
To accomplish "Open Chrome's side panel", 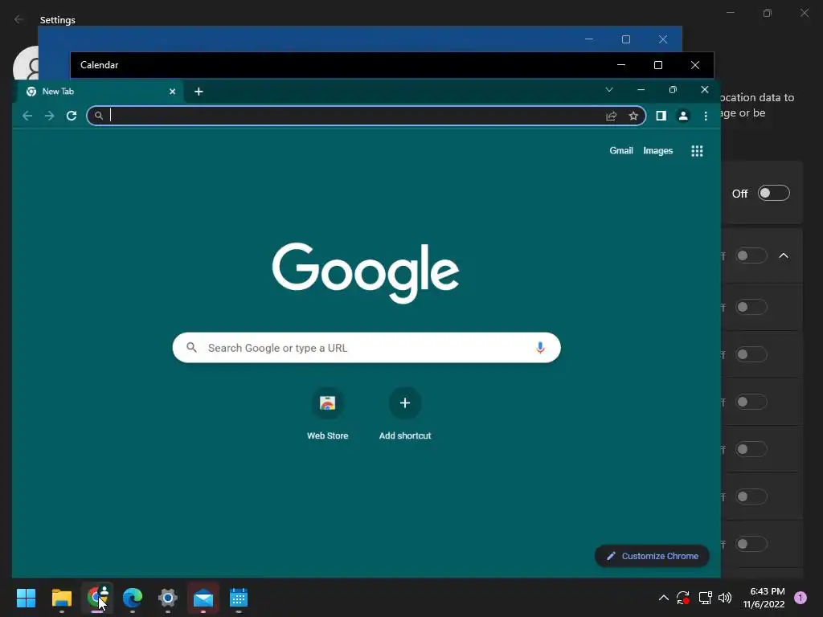I will [x=661, y=116].
